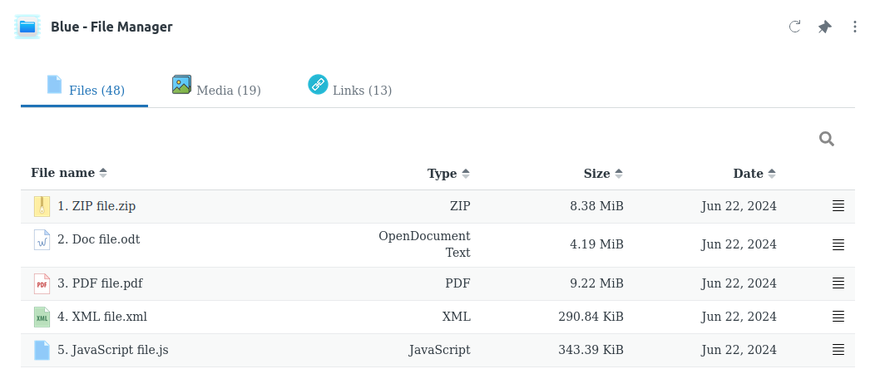Click the search magnifier icon

coord(826,139)
